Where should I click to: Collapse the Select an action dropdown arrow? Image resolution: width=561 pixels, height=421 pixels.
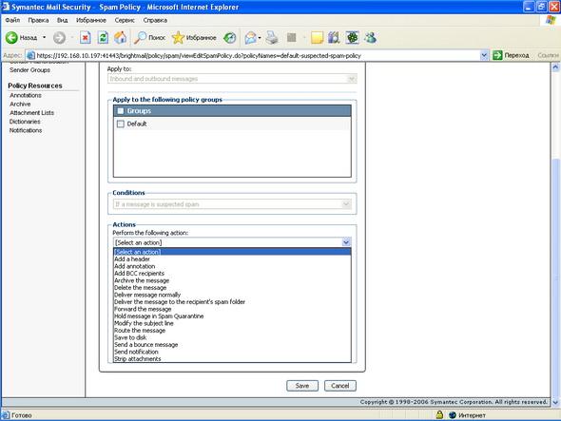tap(346, 242)
